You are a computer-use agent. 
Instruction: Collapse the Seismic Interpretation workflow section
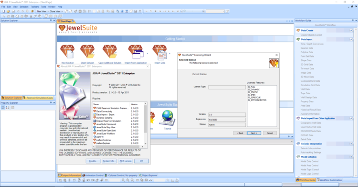point(351,144)
